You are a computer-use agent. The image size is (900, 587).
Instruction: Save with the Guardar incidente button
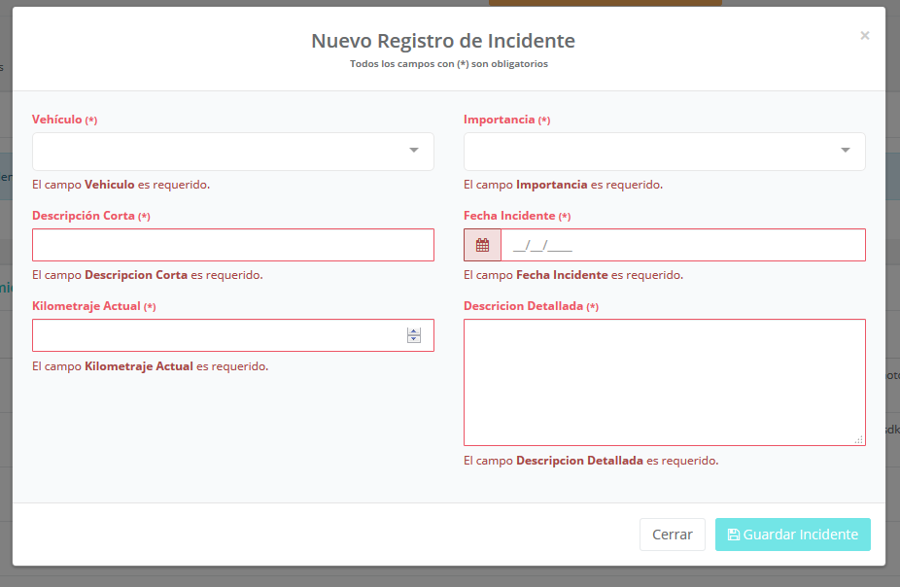[x=792, y=535]
